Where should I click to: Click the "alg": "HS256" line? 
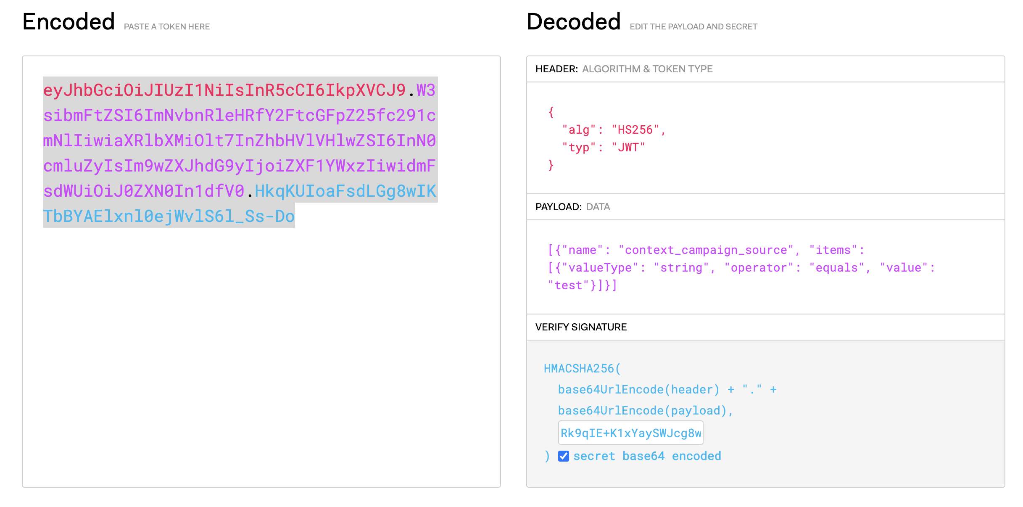[x=614, y=130]
